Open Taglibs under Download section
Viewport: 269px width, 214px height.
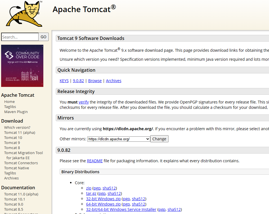point(10,173)
